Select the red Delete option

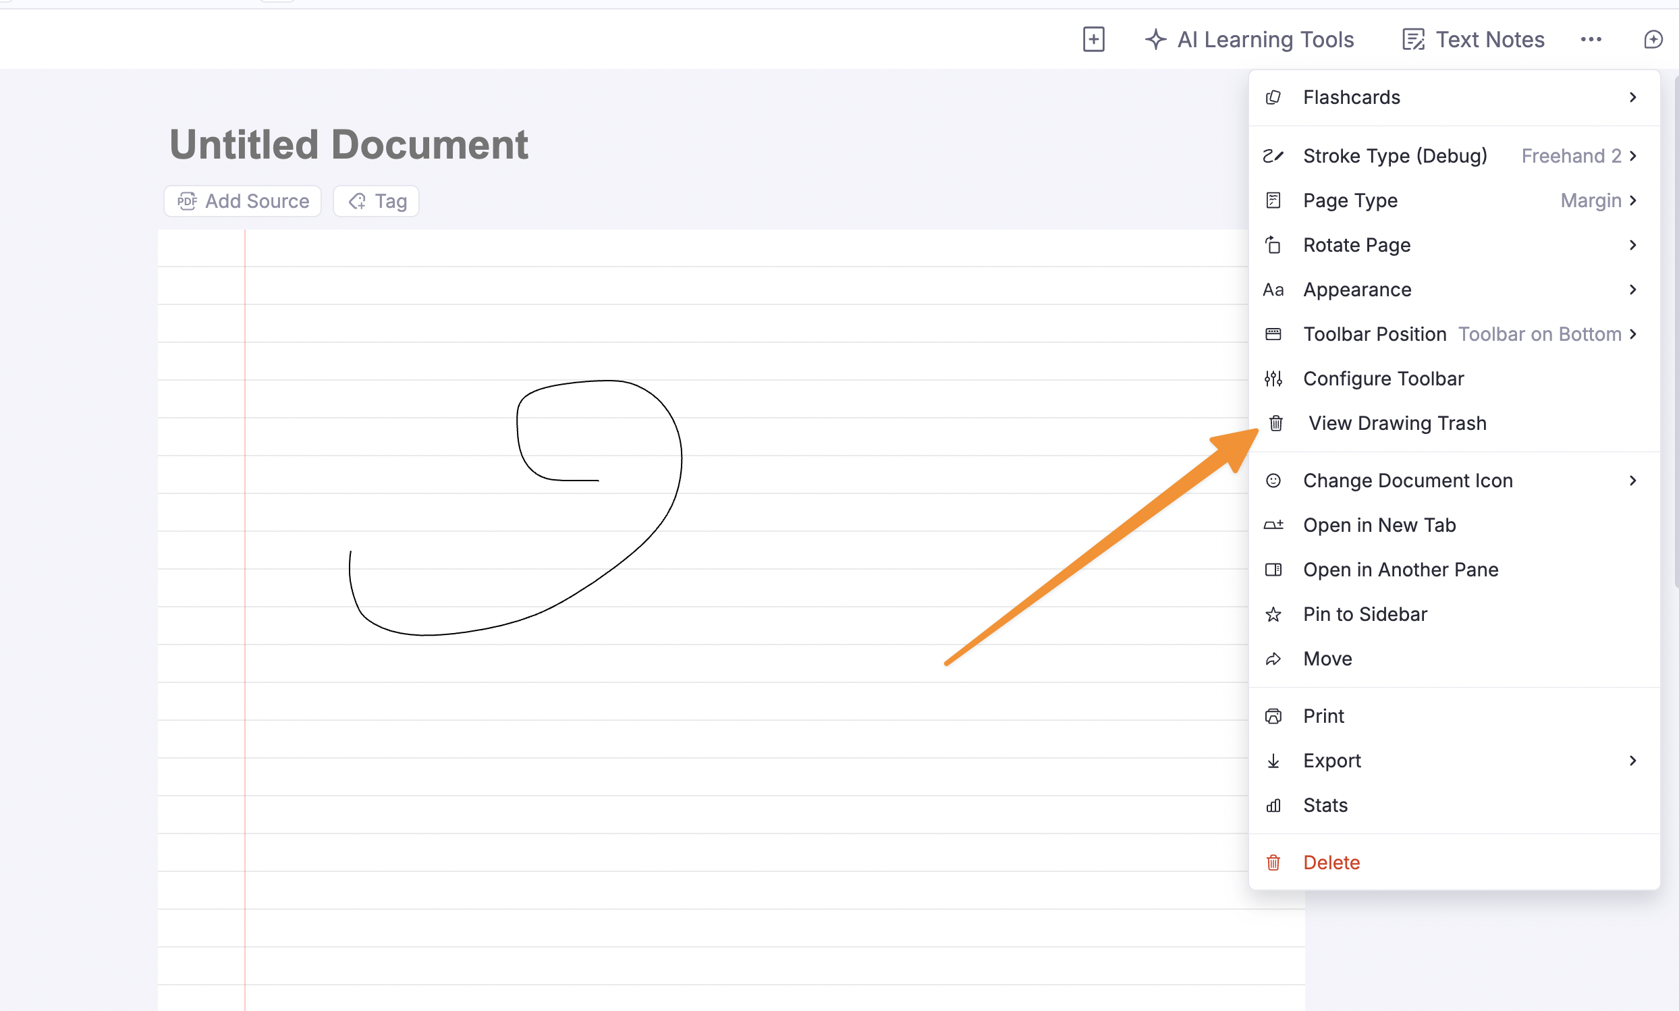pos(1331,863)
